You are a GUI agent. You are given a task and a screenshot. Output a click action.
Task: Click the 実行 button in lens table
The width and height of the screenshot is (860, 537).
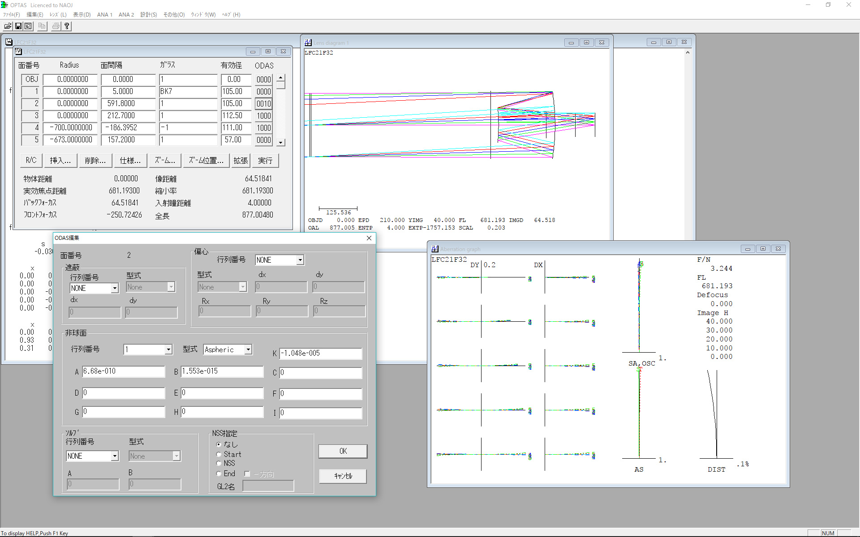(265, 160)
